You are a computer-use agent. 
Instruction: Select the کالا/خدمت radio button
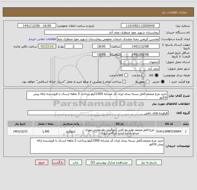(x=126, y=75)
